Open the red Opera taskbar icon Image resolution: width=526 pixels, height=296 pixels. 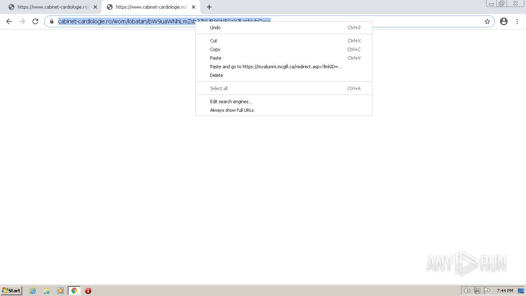pos(88,291)
